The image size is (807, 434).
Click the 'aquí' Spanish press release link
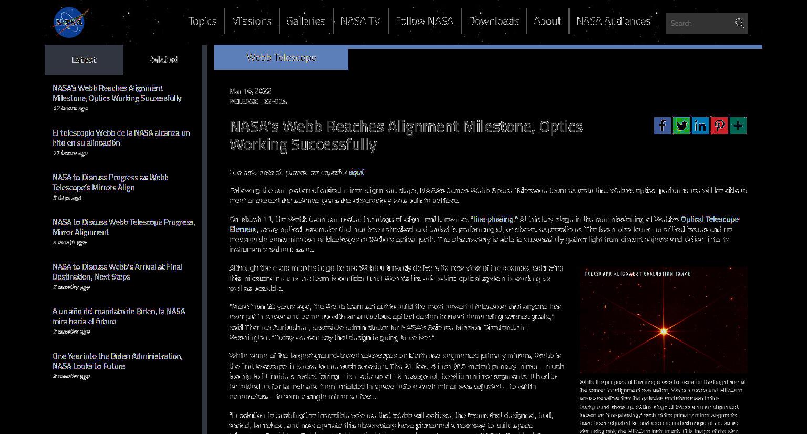pos(356,172)
